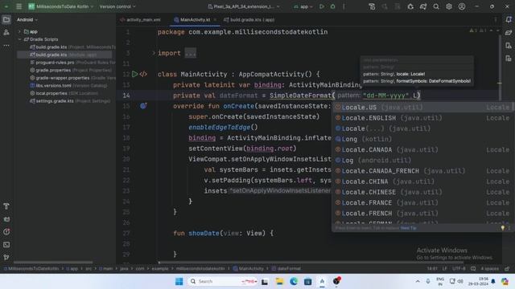Open Windows Start menu
Image resolution: width=515 pixels, height=289 pixels.
179,282
